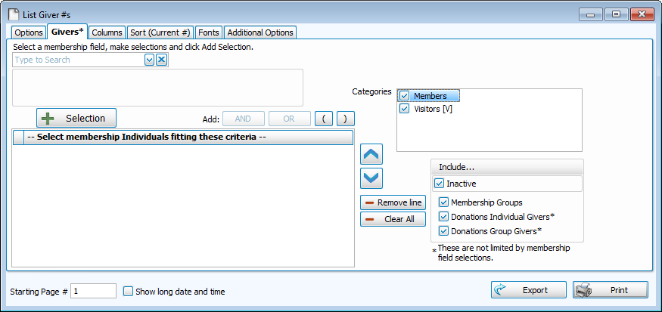Viewport: 662px width, 312px height.
Task: Clear the search field with X icon
Action: [161, 60]
